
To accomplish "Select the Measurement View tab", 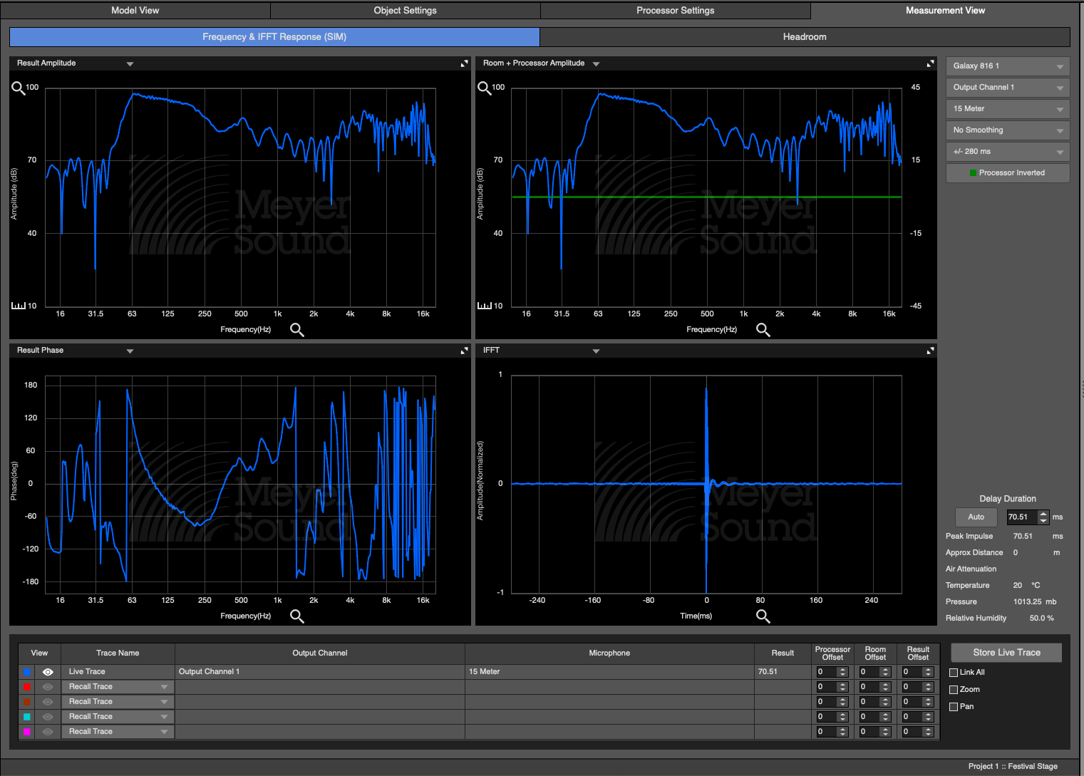I will click(x=946, y=11).
